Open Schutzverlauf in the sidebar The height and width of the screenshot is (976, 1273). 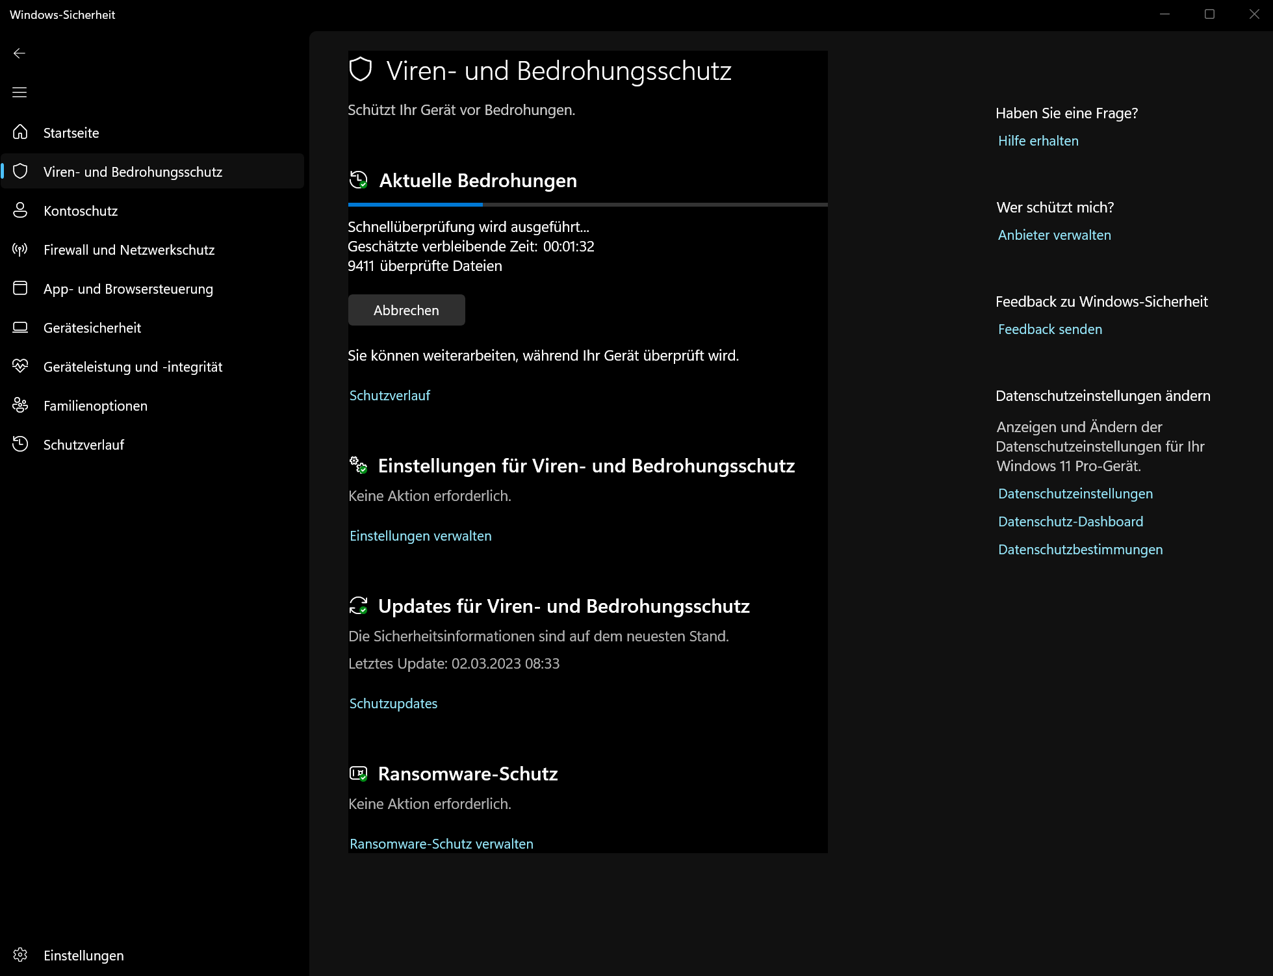[x=83, y=444]
